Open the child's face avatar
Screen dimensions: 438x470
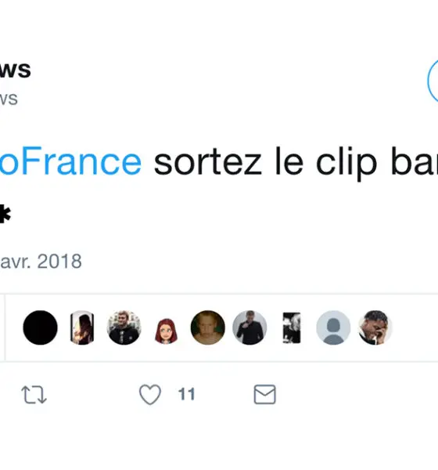coord(208,327)
